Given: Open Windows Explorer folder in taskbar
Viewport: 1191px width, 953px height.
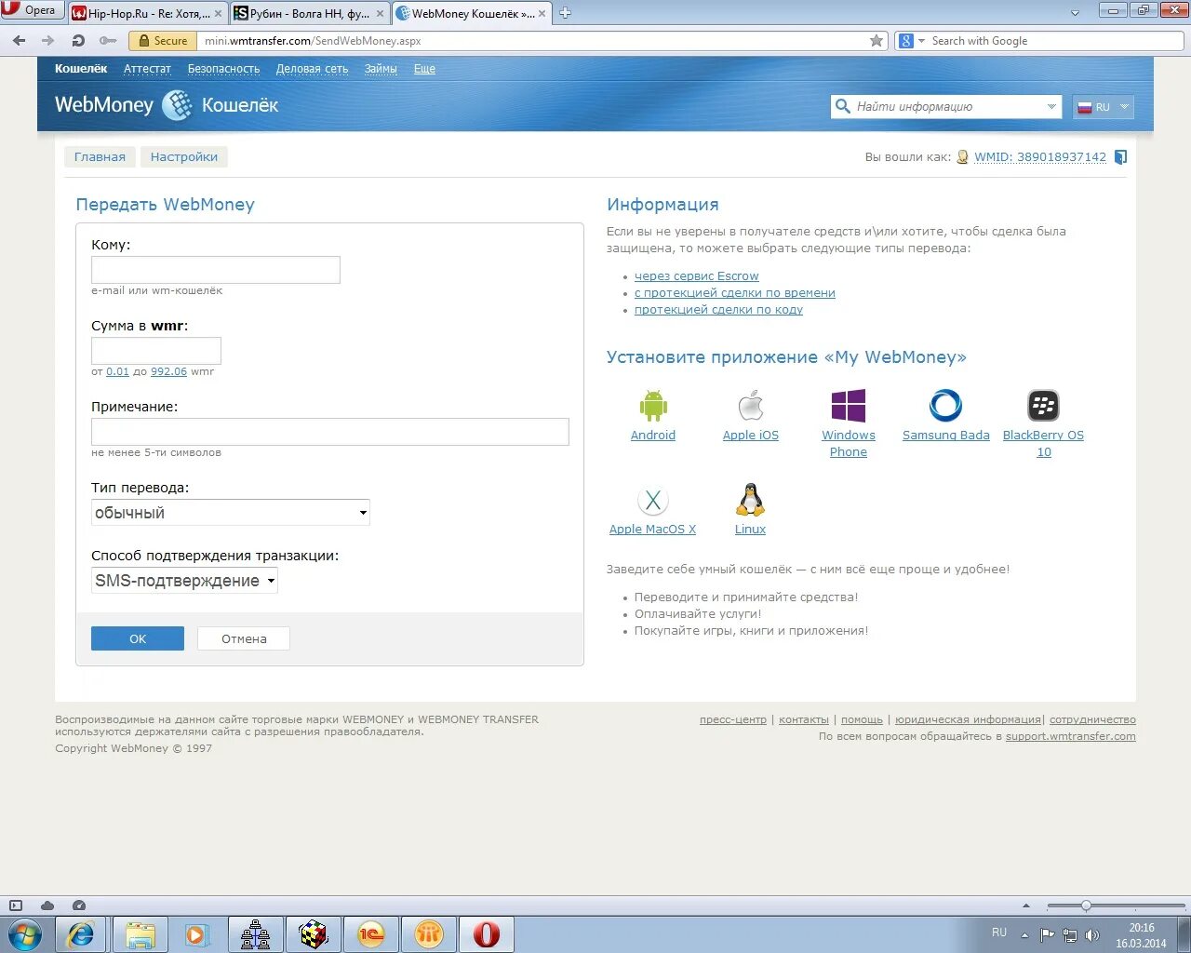Looking at the screenshot, I should [140, 934].
